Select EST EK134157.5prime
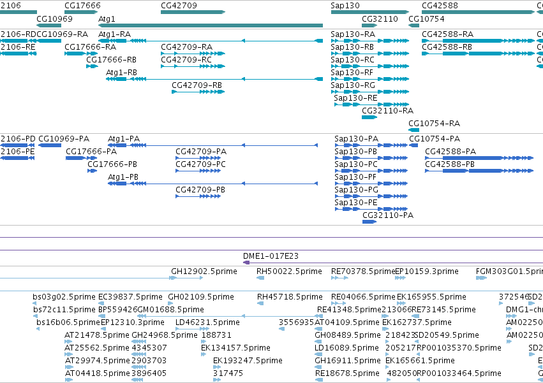The height and width of the screenshot is (383, 543). [x=204, y=354]
